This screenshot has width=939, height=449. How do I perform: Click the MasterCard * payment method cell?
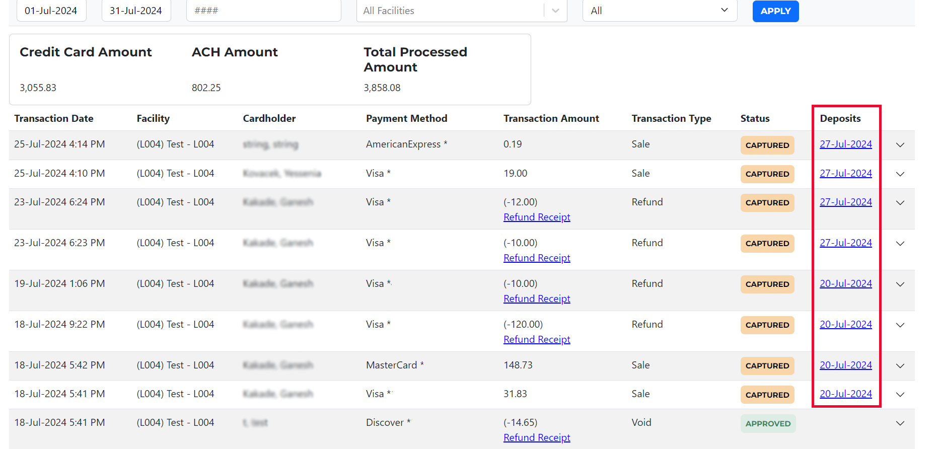coord(395,365)
